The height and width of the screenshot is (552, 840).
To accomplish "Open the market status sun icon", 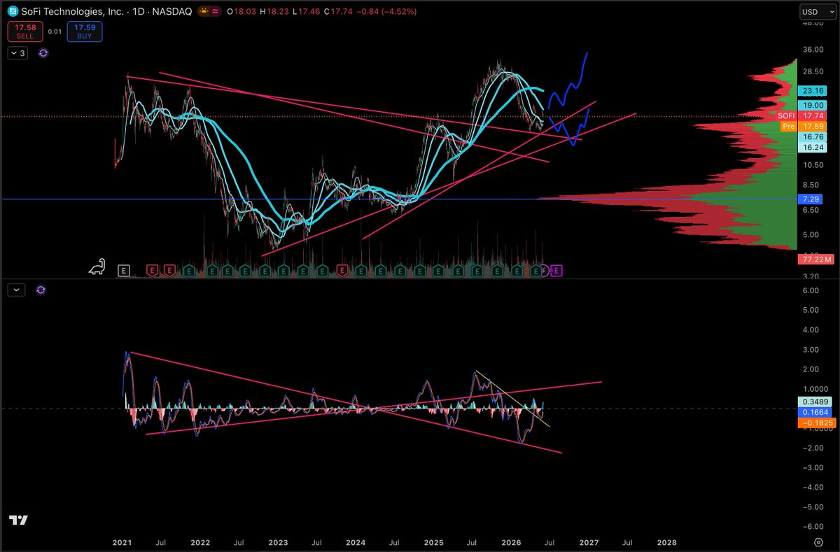I will click(203, 11).
